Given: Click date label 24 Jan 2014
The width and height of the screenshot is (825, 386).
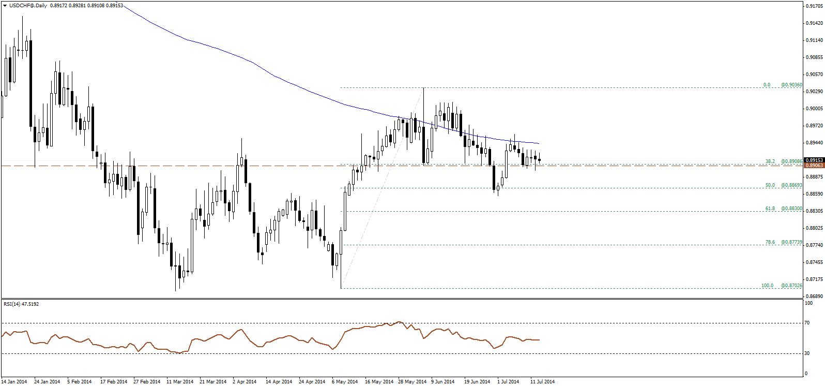Looking at the screenshot, I should click(x=47, y=382).
